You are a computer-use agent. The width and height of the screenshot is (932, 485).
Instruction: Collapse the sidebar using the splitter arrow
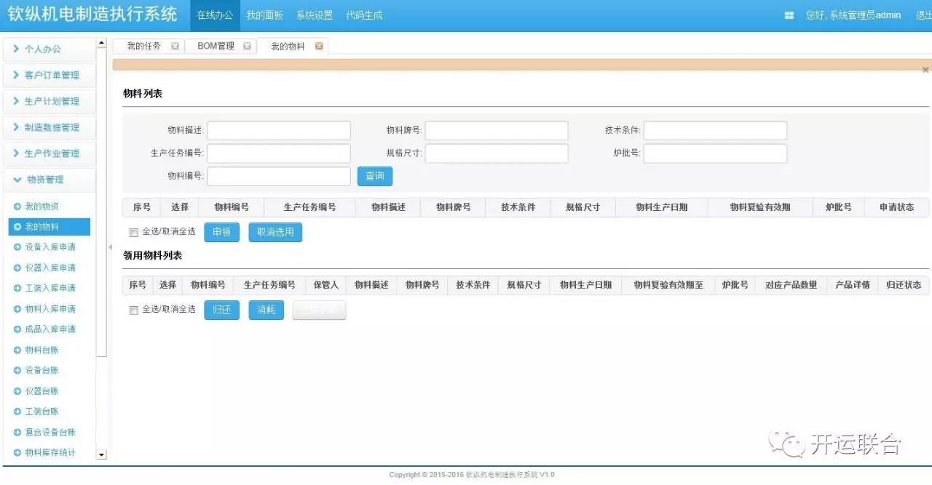pos(110,247)
